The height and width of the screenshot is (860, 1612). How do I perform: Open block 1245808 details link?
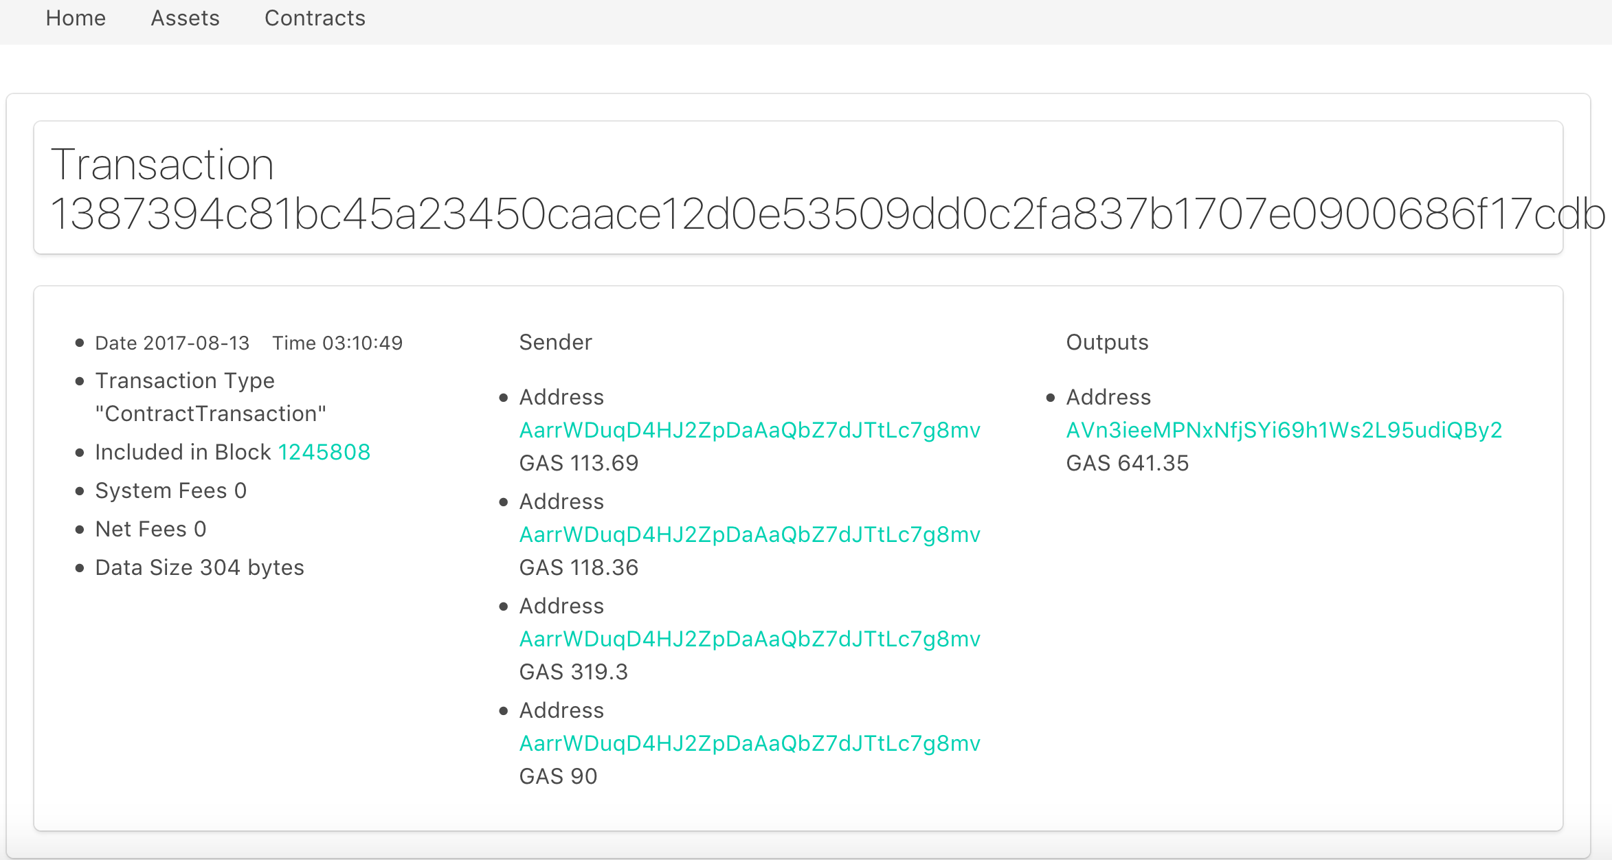pos(324,452)
